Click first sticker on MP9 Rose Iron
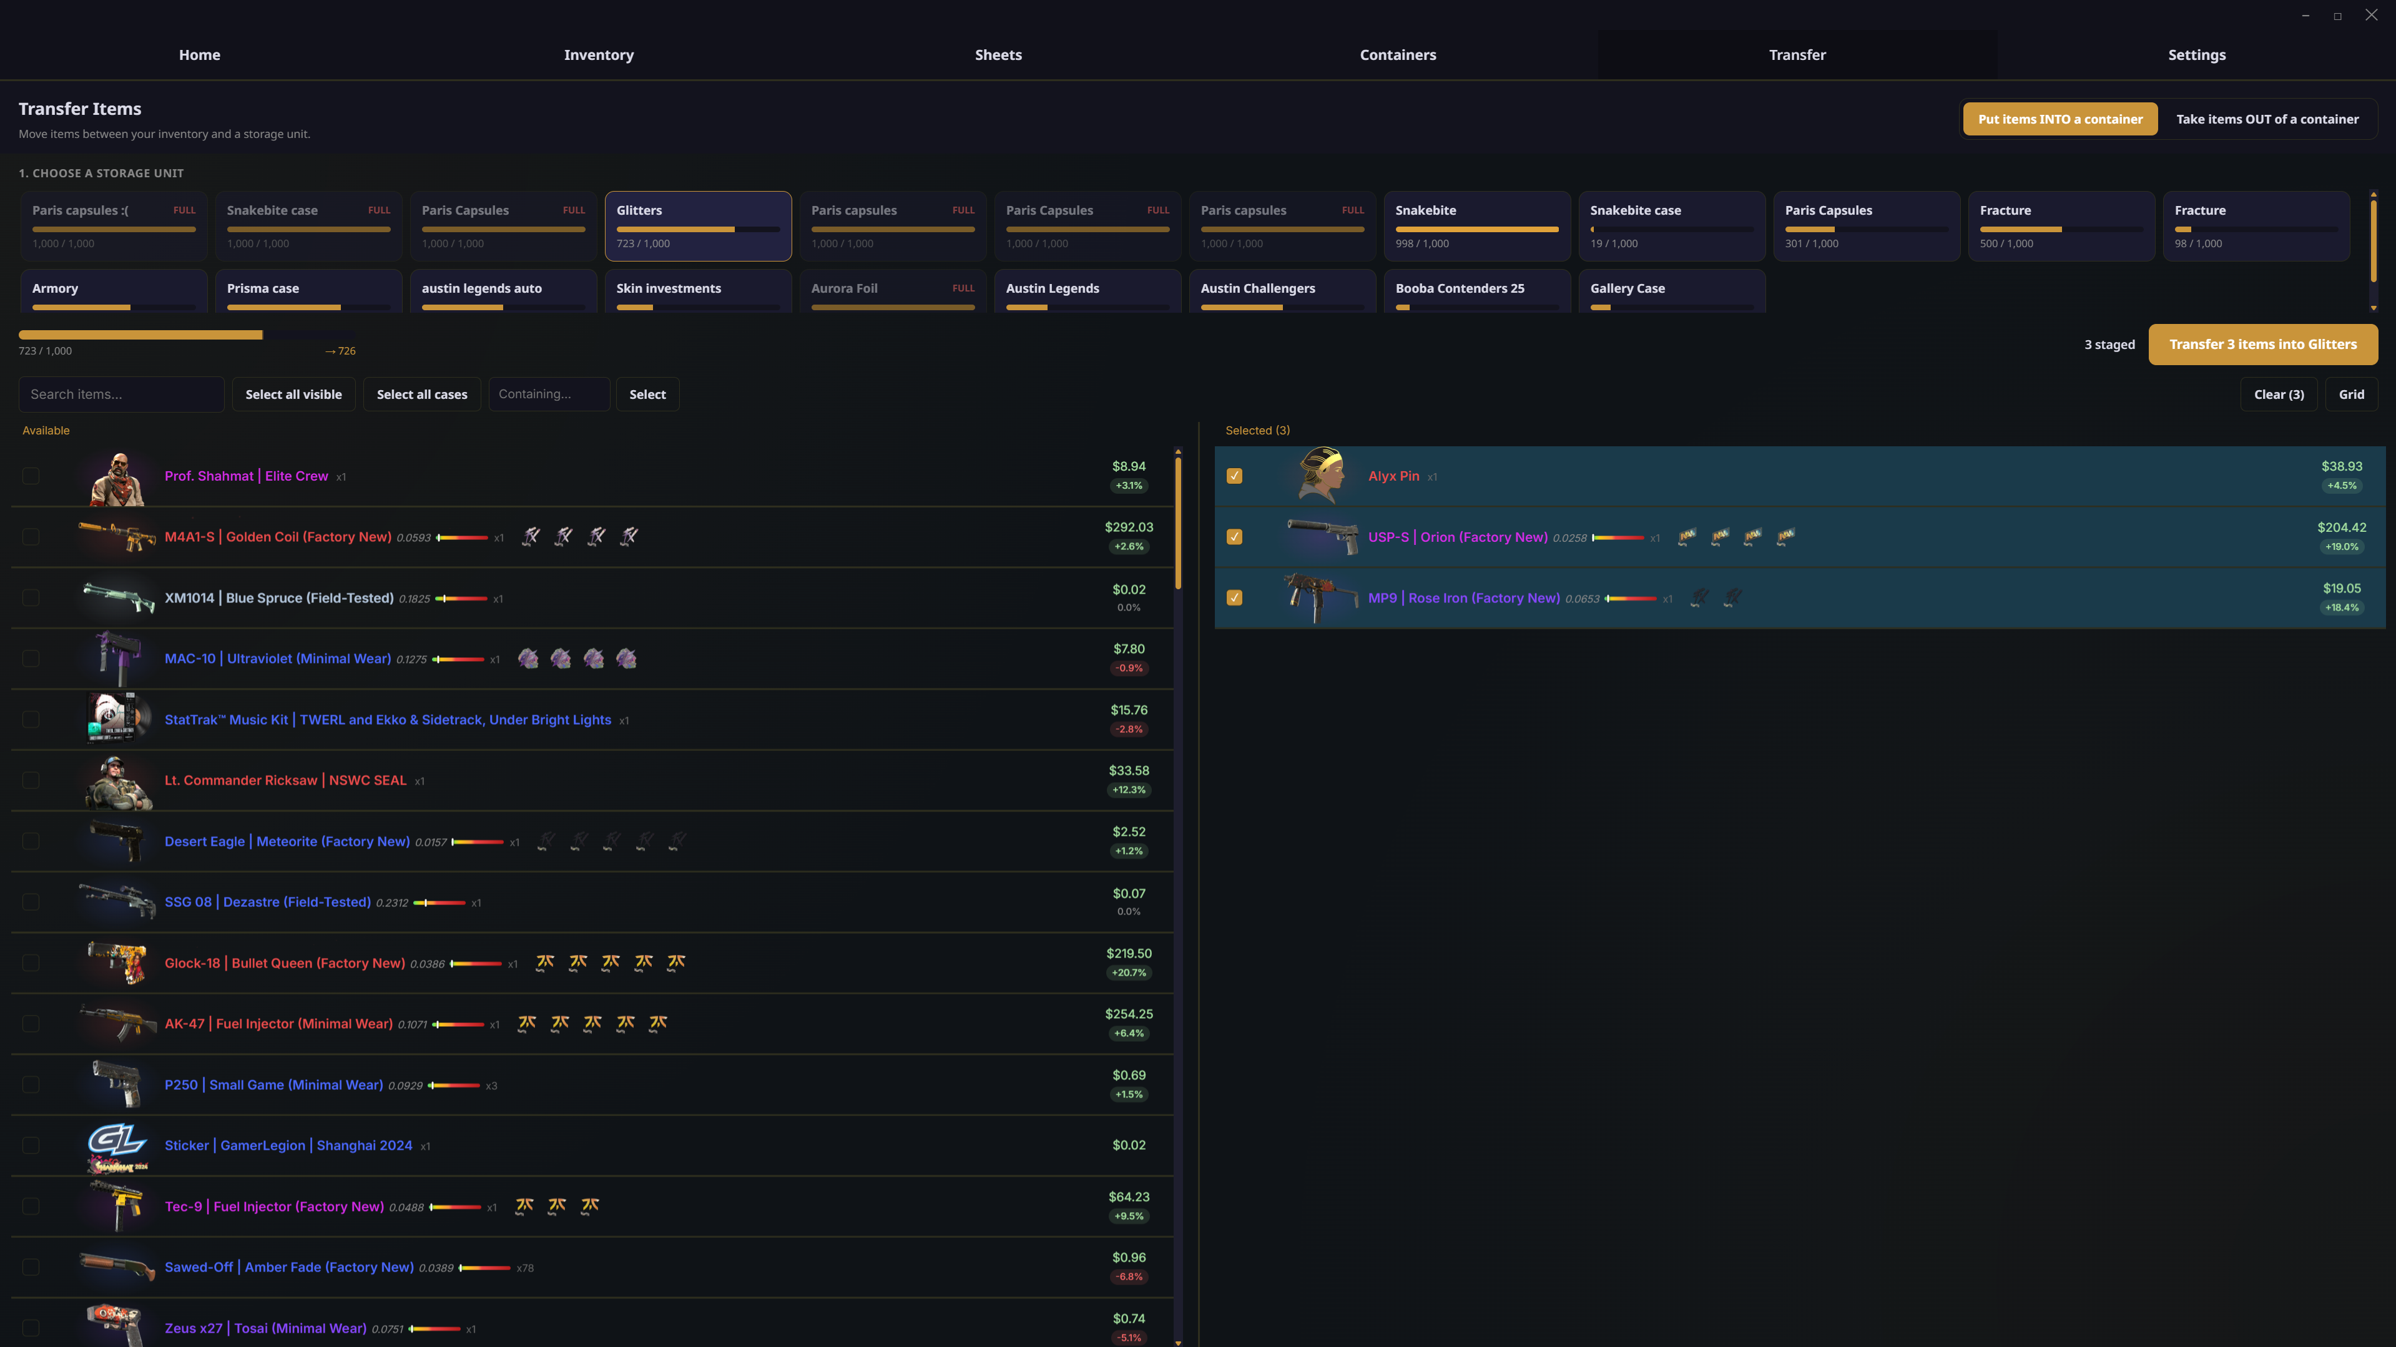Viewport: 2396px width, 1347px height. click(x=1699, y=597)
